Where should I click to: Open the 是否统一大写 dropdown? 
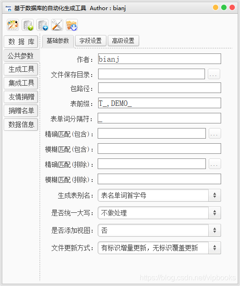coord(159,213)
